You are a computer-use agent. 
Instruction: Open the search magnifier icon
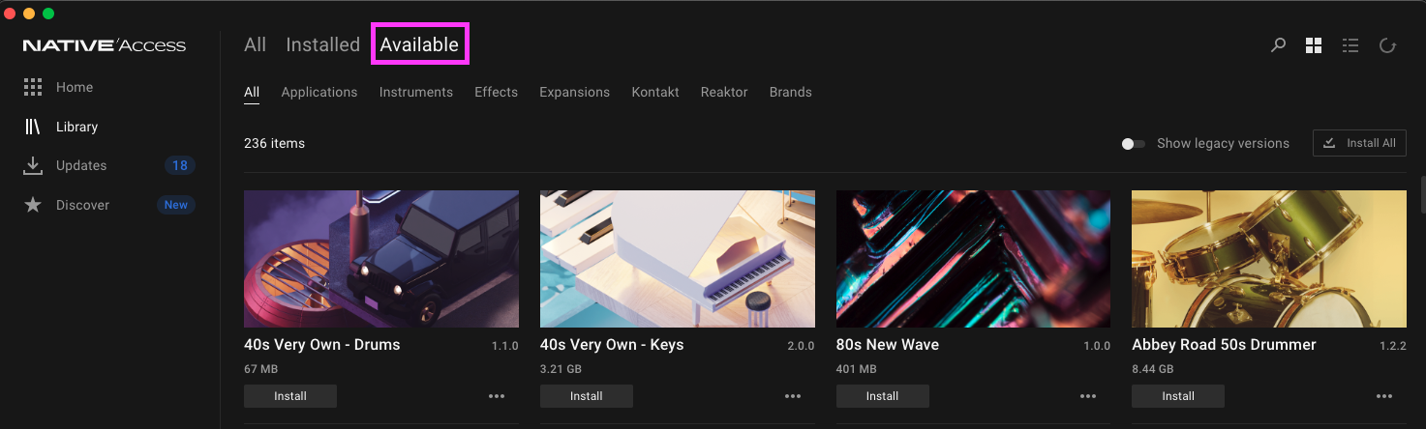[x=1278, y=44]
